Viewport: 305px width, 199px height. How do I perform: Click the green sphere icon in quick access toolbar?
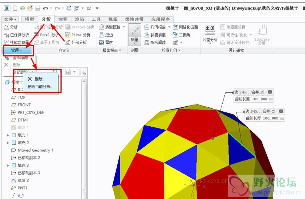coord(23,8)
